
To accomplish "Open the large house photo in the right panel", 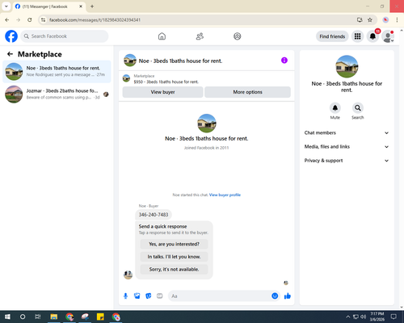I will click(347, 66).
